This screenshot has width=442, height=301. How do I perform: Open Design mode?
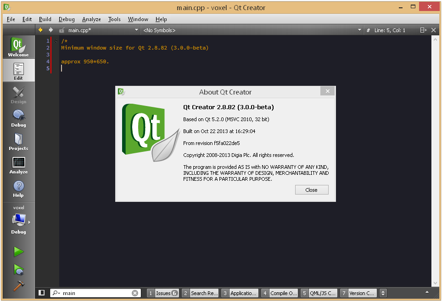19,94
